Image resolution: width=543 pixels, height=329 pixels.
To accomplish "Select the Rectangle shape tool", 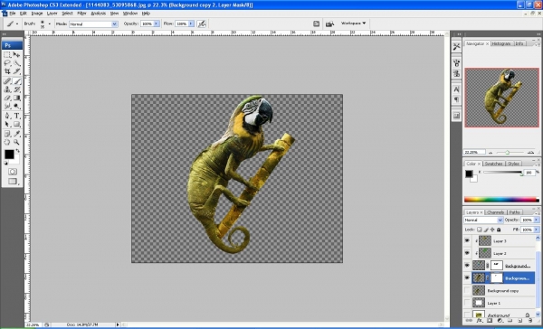I will [x=16, y=124].
